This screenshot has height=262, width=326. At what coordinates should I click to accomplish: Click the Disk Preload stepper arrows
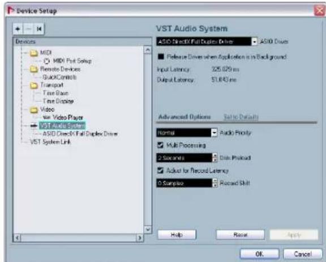(215, 158)
